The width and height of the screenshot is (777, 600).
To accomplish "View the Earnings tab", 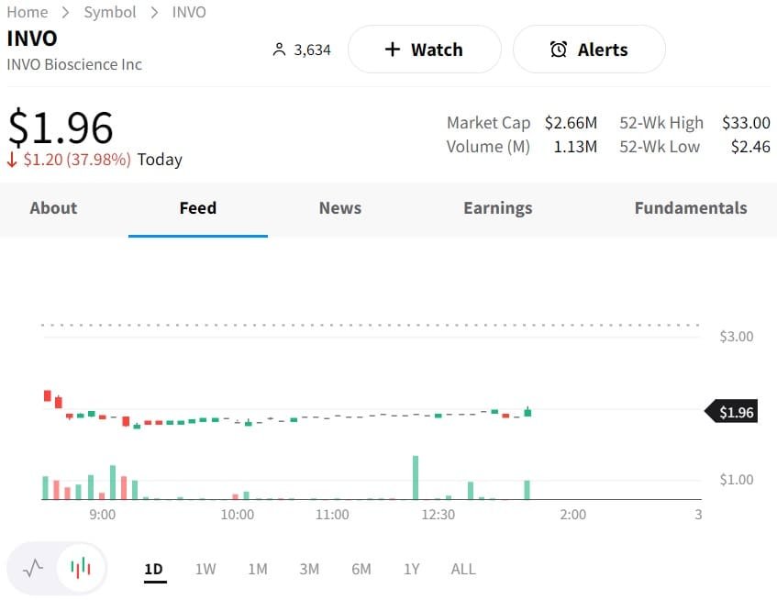I will point(498,208).
